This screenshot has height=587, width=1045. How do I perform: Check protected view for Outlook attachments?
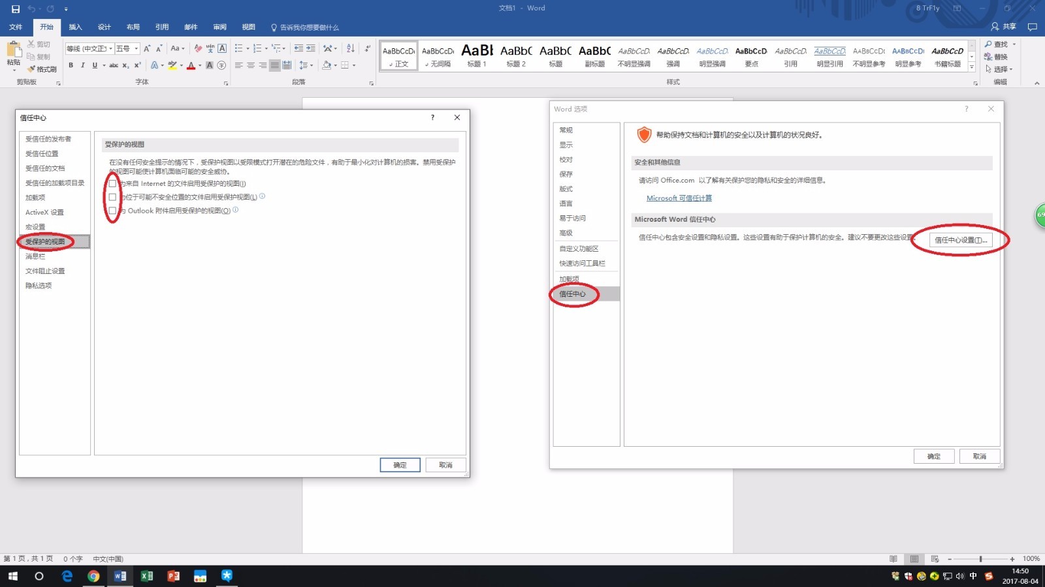112,211
